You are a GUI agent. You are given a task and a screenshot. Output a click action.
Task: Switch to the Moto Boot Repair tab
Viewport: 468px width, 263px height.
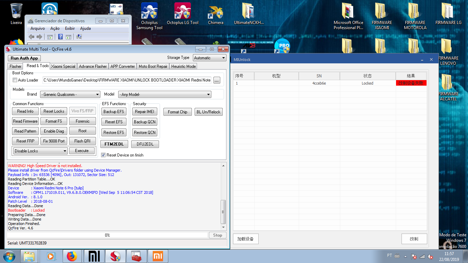[x=153, y=66]
